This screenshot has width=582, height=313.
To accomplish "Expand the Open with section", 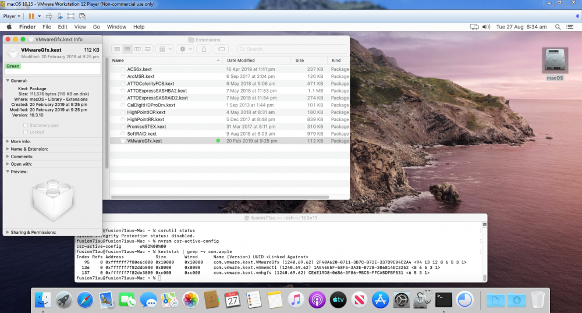I will point(8,164).
